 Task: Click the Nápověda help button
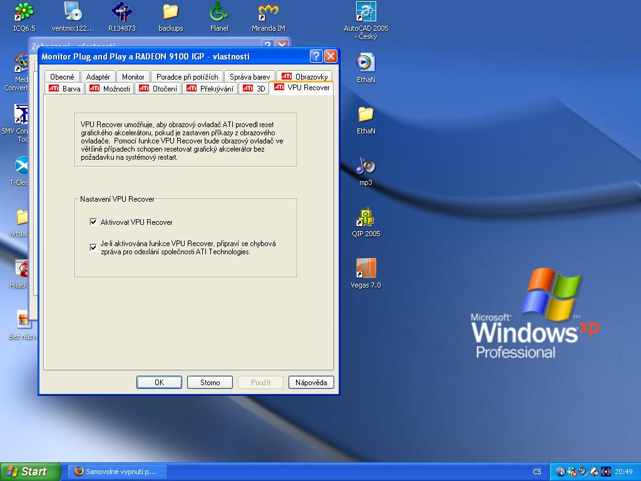pos(311,383)
